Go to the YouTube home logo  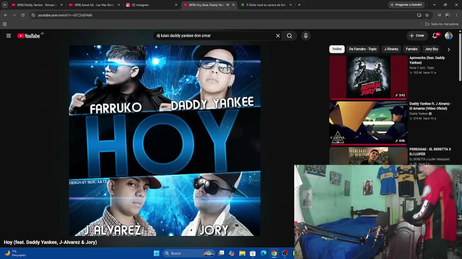coord(29,36)
